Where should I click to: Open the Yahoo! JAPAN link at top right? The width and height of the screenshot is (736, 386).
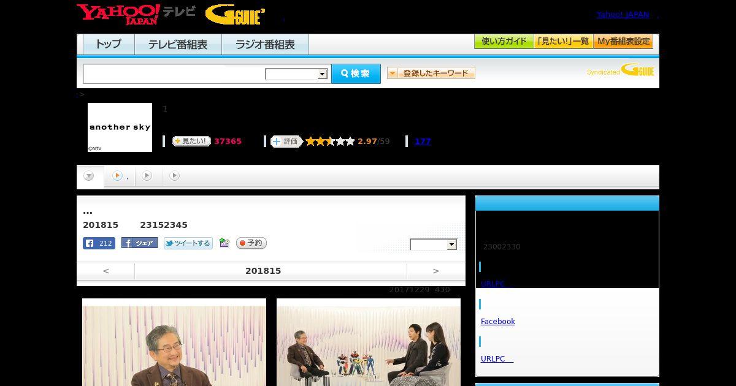click(x=623, y=15)
